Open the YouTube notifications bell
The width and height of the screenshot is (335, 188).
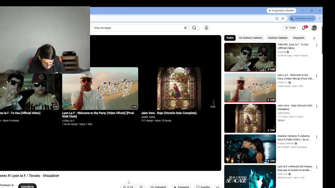coord(304,28)
